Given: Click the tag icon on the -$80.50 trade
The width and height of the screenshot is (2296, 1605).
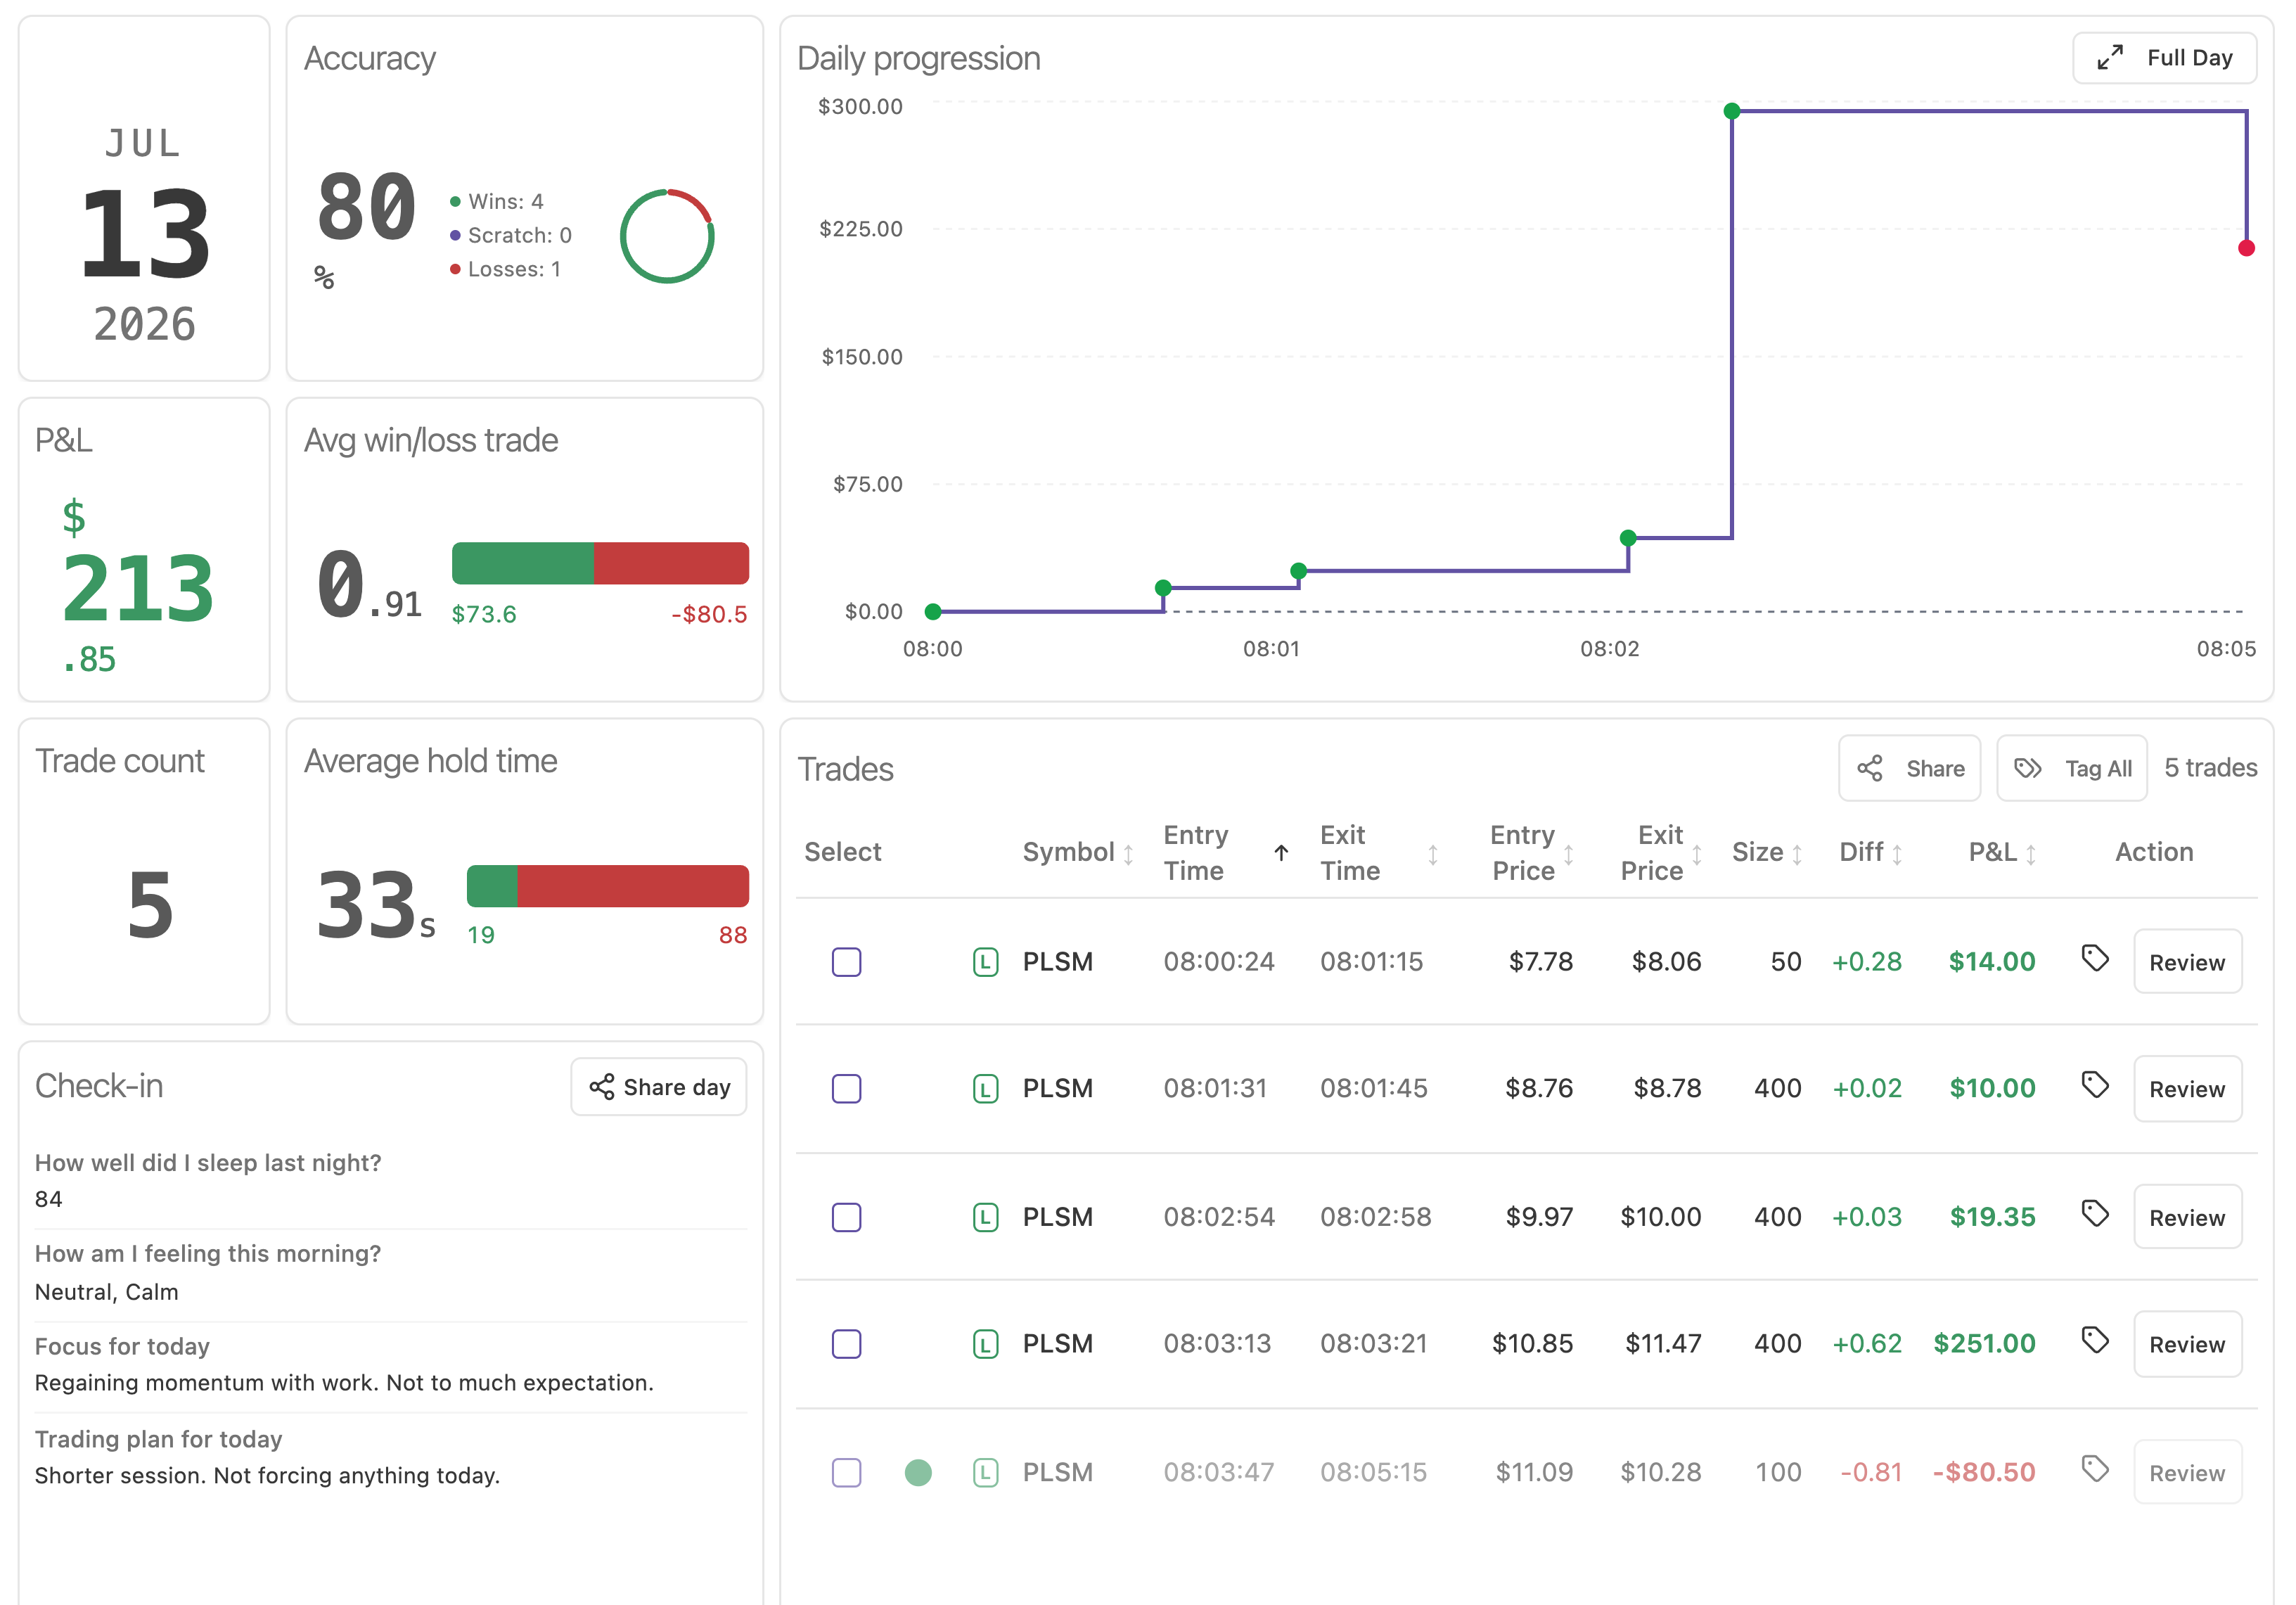Looking at the screenshot, I should (x=2094, y=1468).
